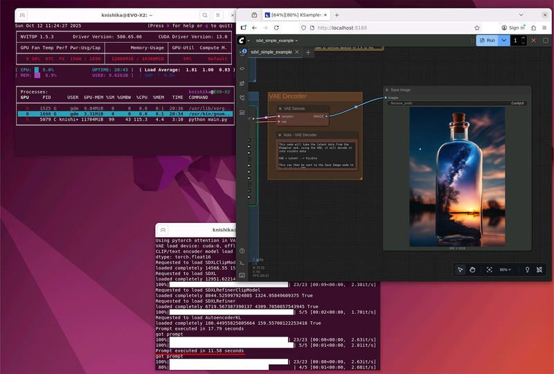Image resolution: width=554 pixels, height=374 pixels.
Task: Click the IMAGE output slot on VAE Decode
Action: coord(326,116)
